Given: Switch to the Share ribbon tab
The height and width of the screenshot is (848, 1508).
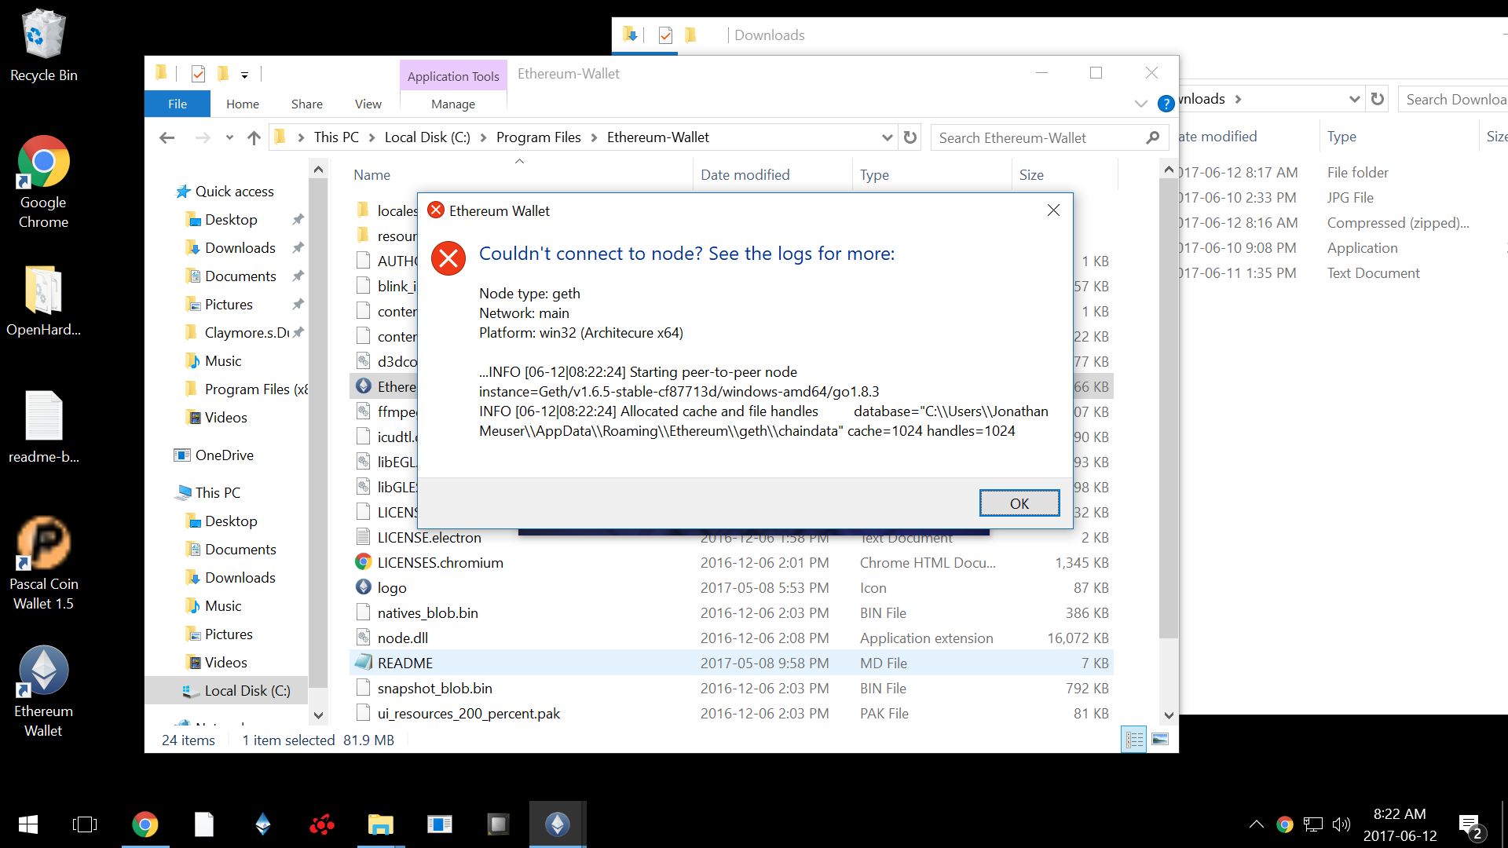Looking at the screenshot, I should tap(307, 104).
